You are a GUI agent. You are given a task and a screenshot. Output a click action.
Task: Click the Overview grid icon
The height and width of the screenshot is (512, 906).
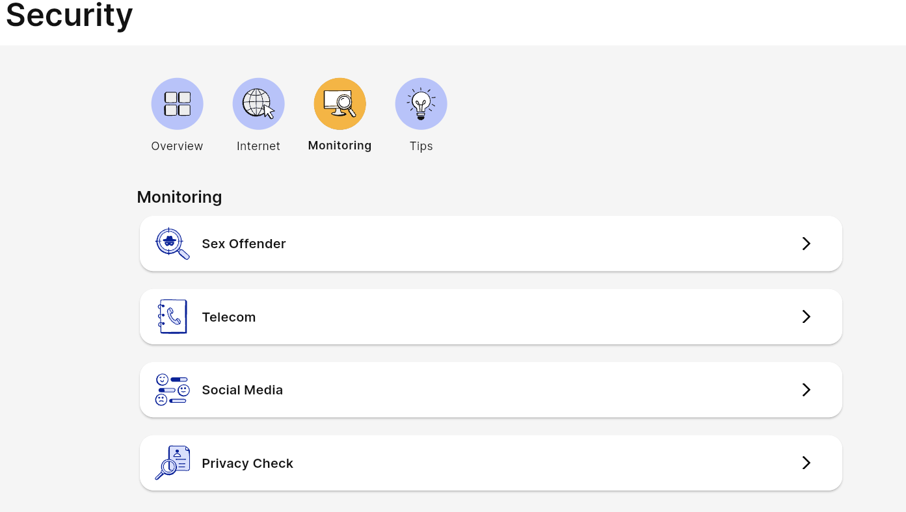(177, 104)
